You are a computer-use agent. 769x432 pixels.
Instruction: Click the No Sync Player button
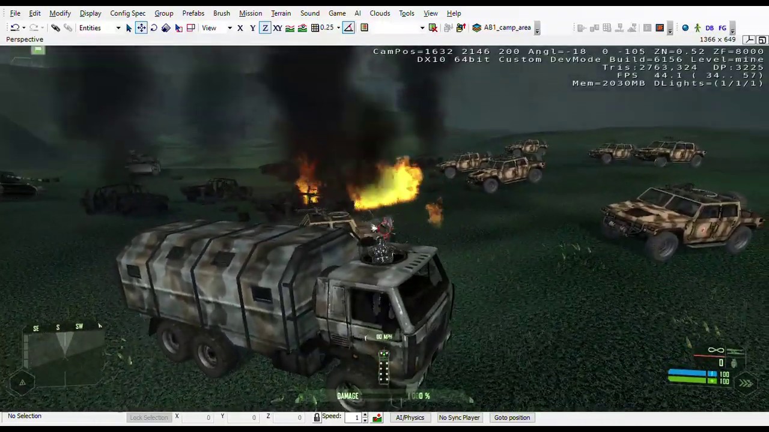[x=460, y=418]
